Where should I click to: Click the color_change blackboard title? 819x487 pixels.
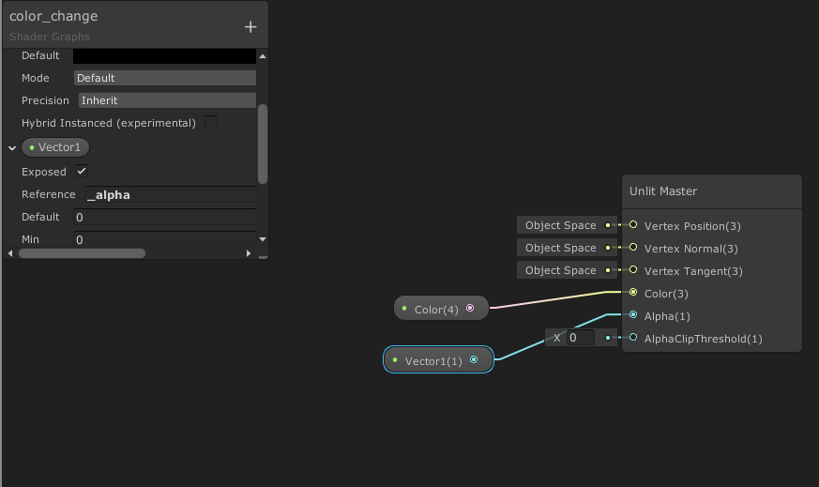tap(53, 16)
